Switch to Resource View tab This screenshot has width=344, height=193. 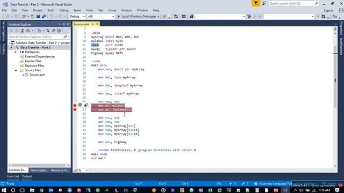click(x=60, y=170)
